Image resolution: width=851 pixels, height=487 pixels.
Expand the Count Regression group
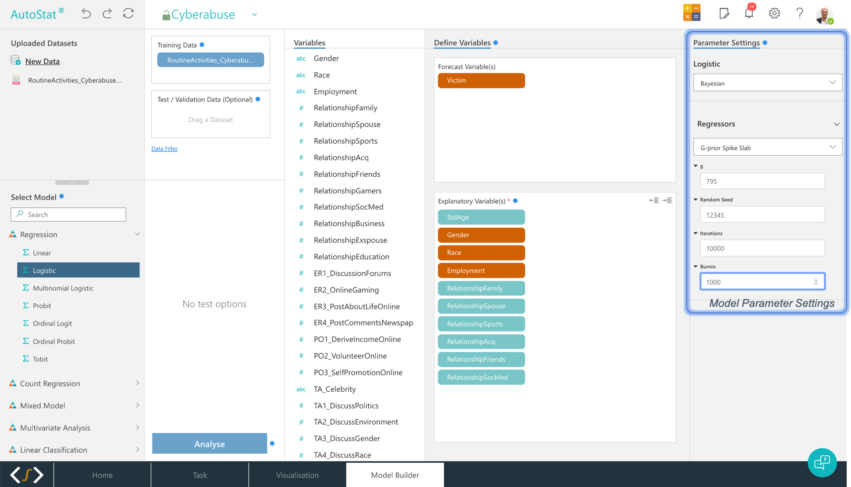point(137,383)
